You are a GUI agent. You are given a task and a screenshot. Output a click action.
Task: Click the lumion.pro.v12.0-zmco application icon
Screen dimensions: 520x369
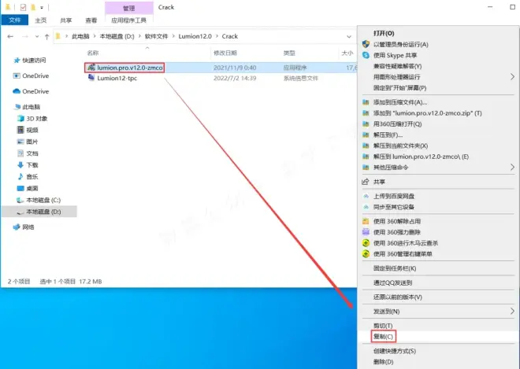coord(91,67)
